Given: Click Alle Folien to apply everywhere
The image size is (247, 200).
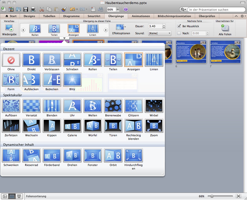Looking at the screenshot, I should (x=225, y=30).
